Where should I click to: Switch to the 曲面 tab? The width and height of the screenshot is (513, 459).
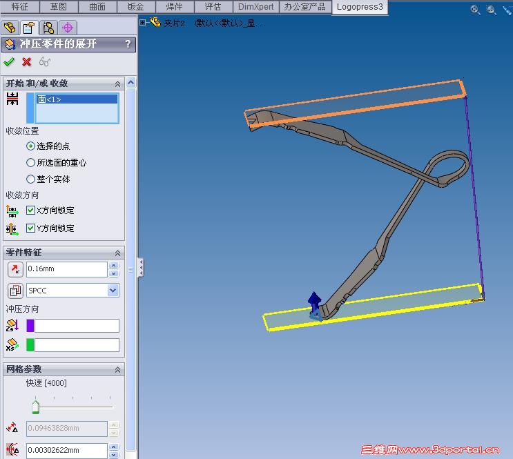tap(97, 6)
